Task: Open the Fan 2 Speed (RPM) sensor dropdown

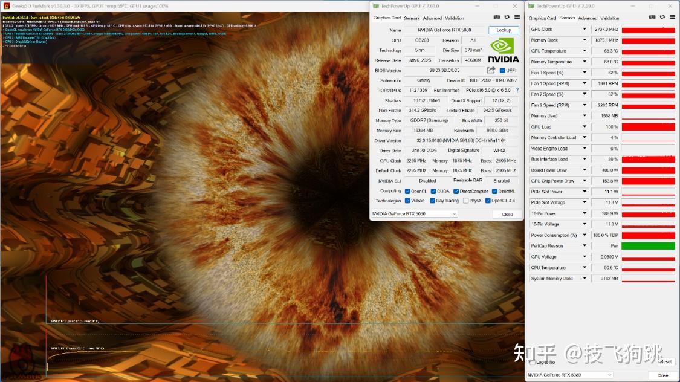Action: (x=584, y=105)
